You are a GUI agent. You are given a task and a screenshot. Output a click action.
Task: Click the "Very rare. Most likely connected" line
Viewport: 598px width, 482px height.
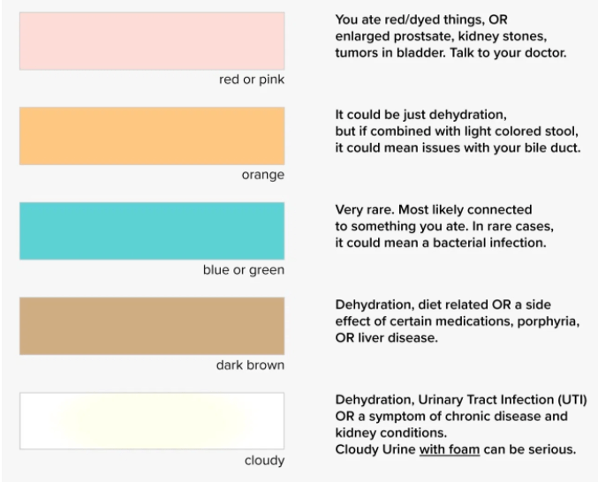click(434, 210)
